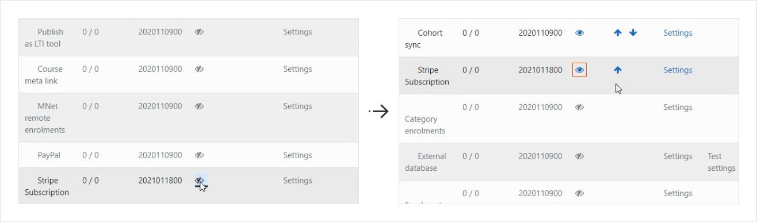Screen dimensions: 757x222
Task: Enable the External database plugin
Action: [x=580, y=156]
